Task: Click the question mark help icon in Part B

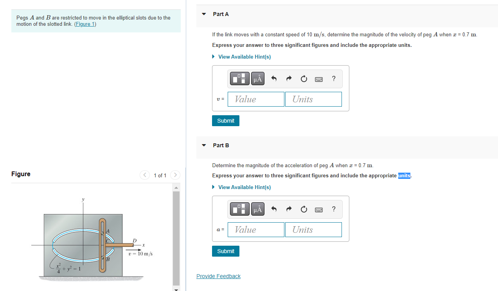Action: click(x=333, y=209)
